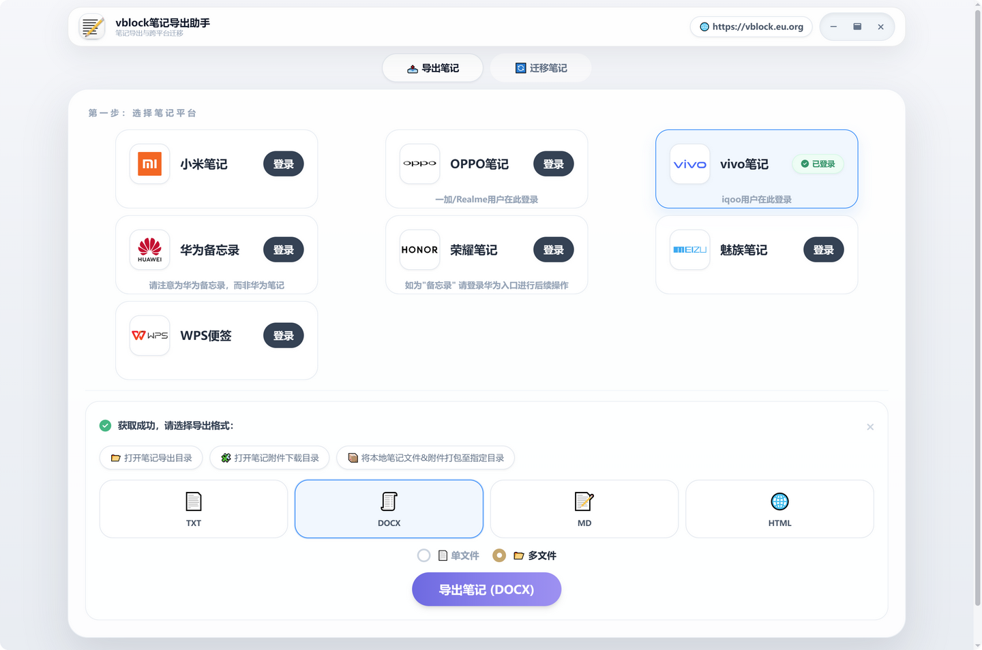Viewport: 982px width, 650px height.
Task: Log in to OPPO笔记
Action: point(554,164)
